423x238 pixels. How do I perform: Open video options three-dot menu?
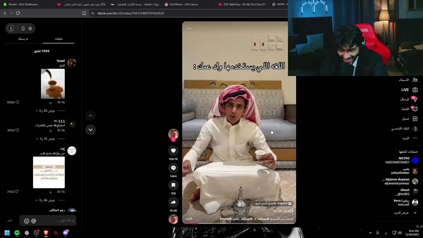click(189, 28)
